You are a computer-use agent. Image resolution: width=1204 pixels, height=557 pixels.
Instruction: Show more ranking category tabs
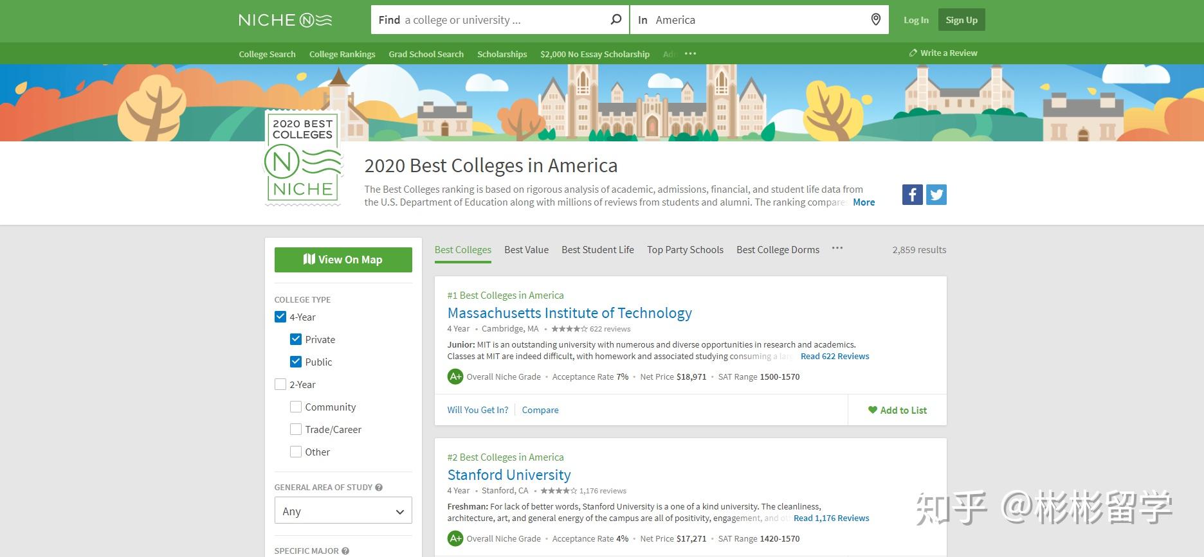point(837,249)
